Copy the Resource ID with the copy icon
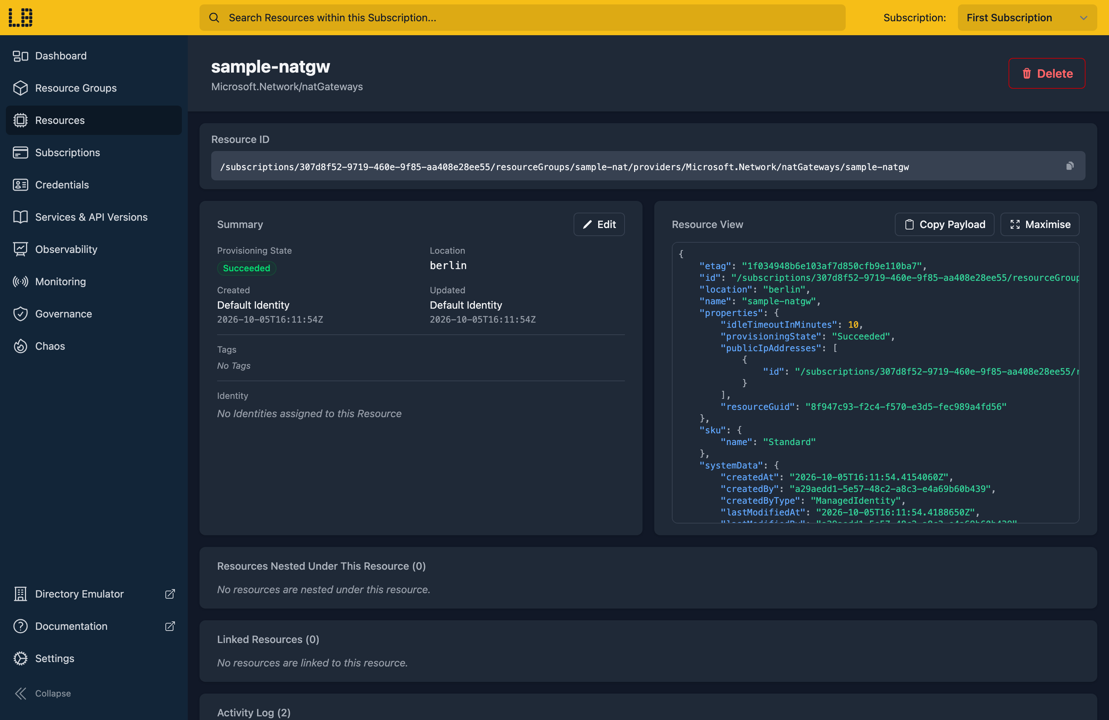 click(1070, 166)
